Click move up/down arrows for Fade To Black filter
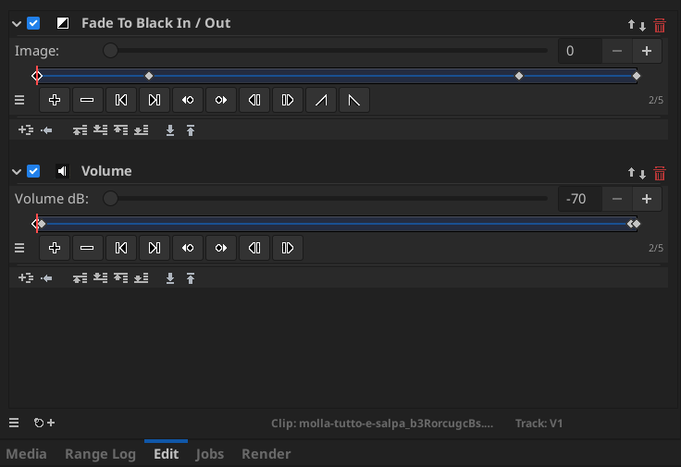Viewport: 681px width, 467px height. pyautogui.click(x=637, y=25)
